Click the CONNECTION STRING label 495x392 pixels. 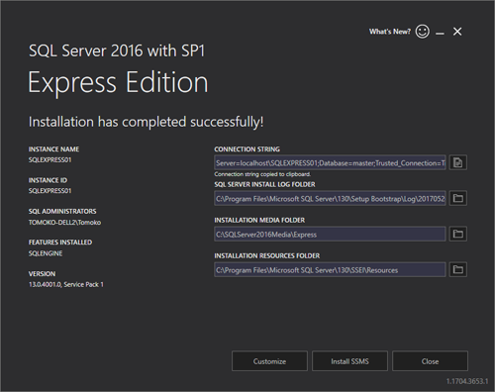247,149
